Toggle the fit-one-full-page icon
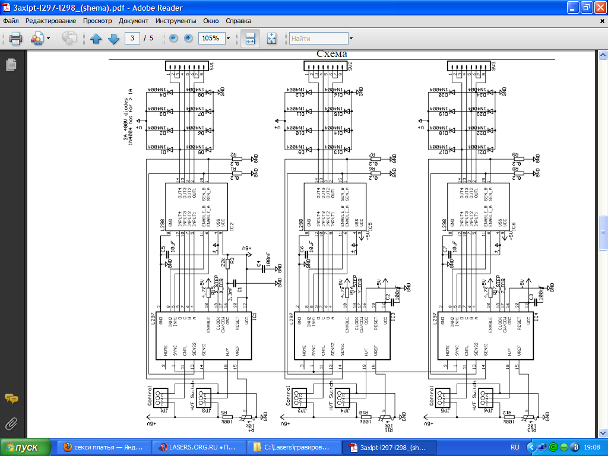This screenshot has width=608, height=456. pyautogui.click(x=272, y=39)
